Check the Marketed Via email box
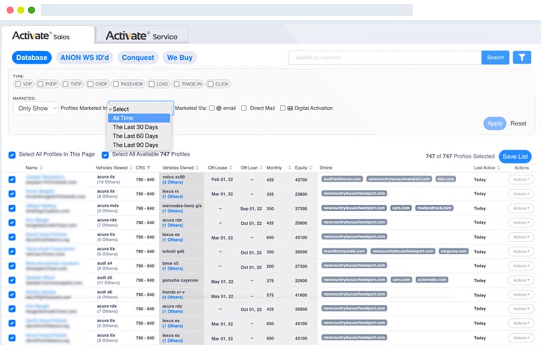 click(x=212, y=108)
